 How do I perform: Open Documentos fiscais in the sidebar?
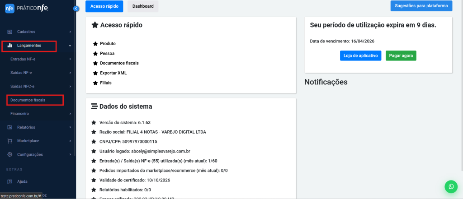(28, 100)
